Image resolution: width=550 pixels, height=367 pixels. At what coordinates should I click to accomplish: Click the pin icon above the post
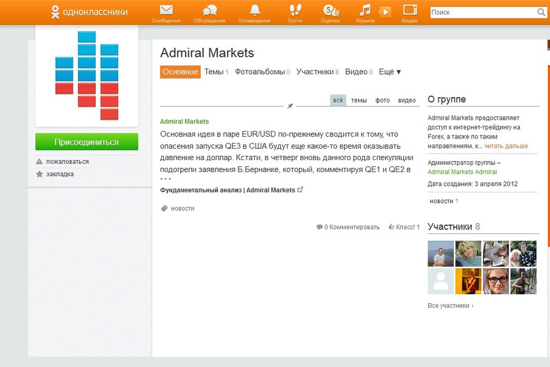click(290, 106)
